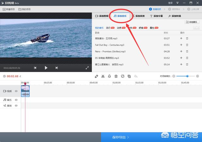Delete the 爱江山更爱美人 track
The height and width of the screenshot is (142, 202).
[187, 64]
